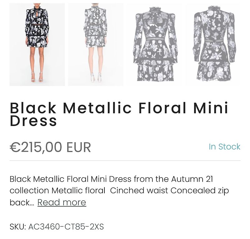Click the Read more link
Screen dimensions: 250x239
(x=62, y=202)
